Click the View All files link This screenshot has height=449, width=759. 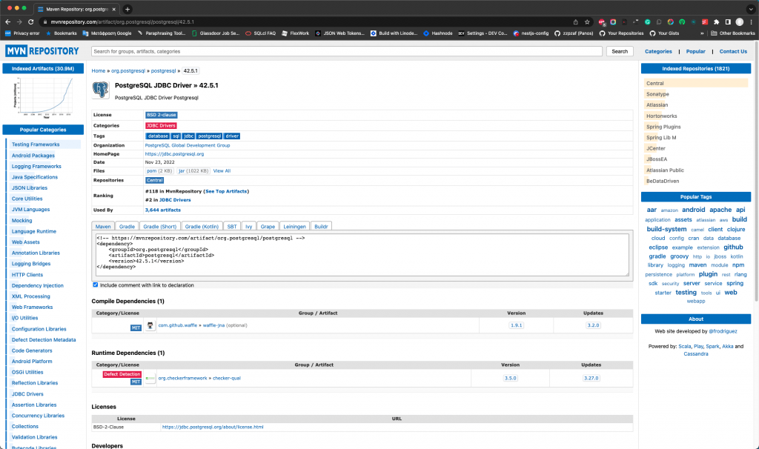point(222,171)
